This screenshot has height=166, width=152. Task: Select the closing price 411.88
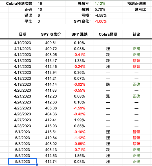pyautogui.click(x=51, y=90)
